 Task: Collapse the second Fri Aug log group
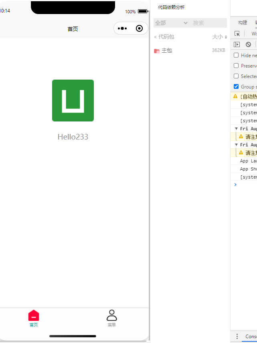(x=236, y=145)
